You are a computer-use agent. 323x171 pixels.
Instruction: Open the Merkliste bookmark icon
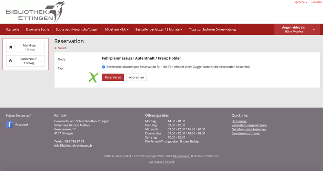pyautogui.click(x=11, y=47)
